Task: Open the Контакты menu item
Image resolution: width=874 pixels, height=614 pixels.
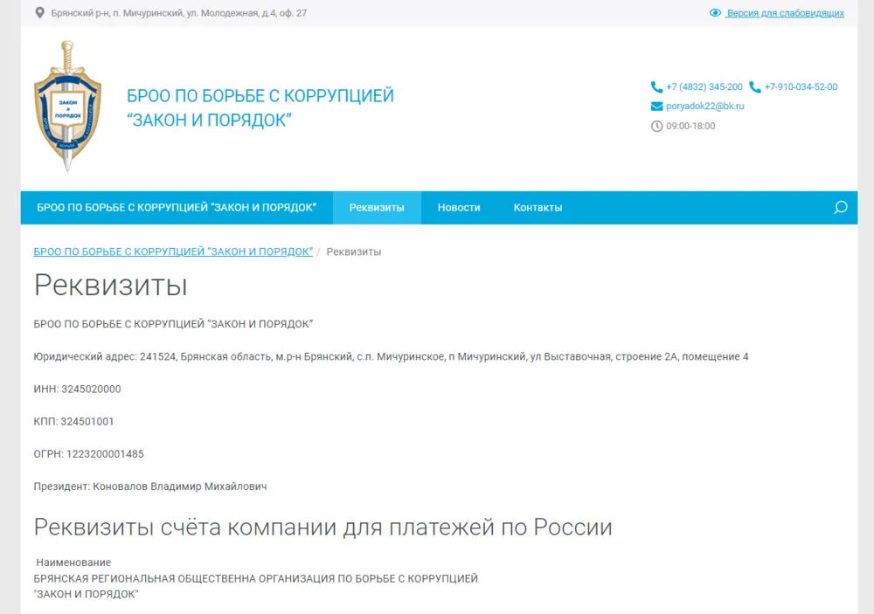Action: [x=538, y=207]
